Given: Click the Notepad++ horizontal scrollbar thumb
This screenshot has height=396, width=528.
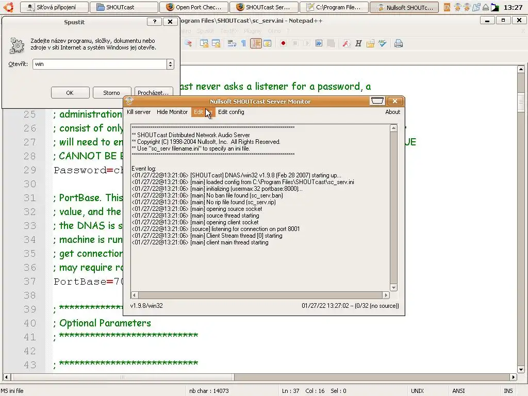Looking at the screenshot, I should click(122, 377).
